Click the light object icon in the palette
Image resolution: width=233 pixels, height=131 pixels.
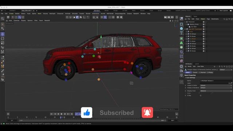(181, 75)
